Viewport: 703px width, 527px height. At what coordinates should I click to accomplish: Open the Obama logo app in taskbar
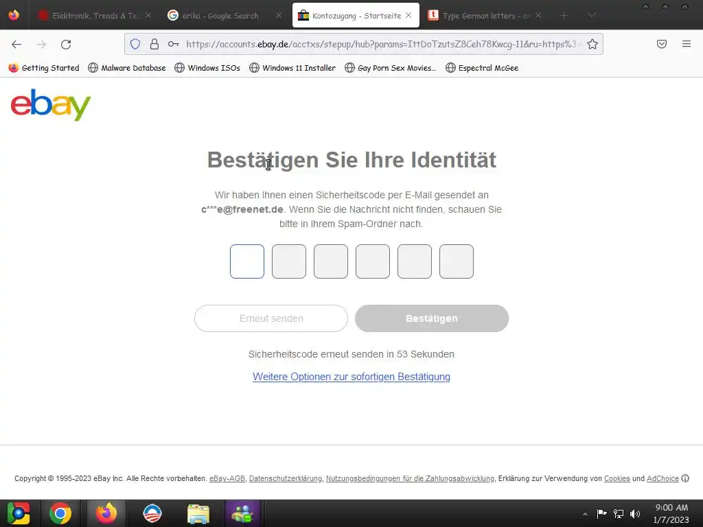152,513
